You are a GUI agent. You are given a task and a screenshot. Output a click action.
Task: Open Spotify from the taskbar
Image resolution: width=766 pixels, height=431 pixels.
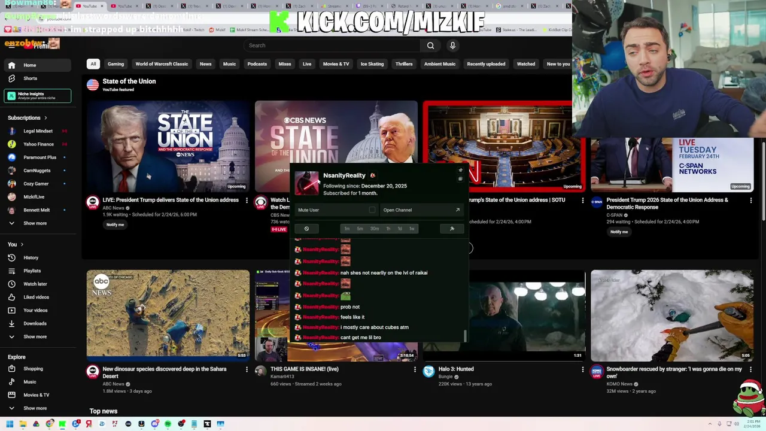click(168, 424)
